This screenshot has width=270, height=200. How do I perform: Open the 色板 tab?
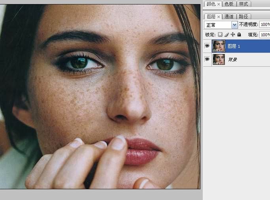pos(229,4)
